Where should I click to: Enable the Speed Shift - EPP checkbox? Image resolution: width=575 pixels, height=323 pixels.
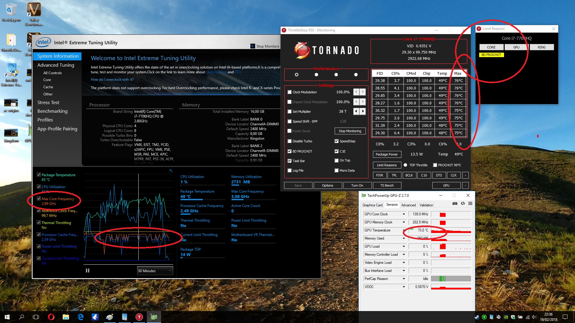[x=289, y=121]
